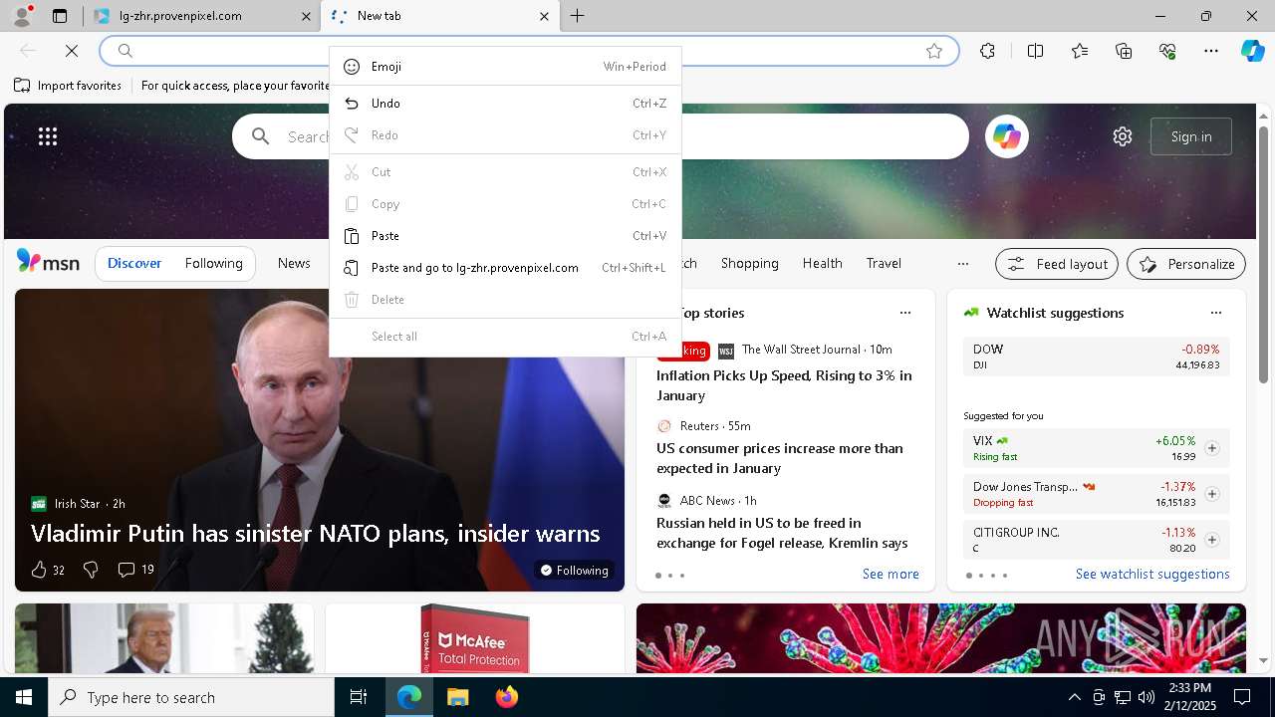This screenshot has height=717, width=1275.
Task: Open MSN page settings gear
Action: pyautogui.click(x=1123, y=136)
